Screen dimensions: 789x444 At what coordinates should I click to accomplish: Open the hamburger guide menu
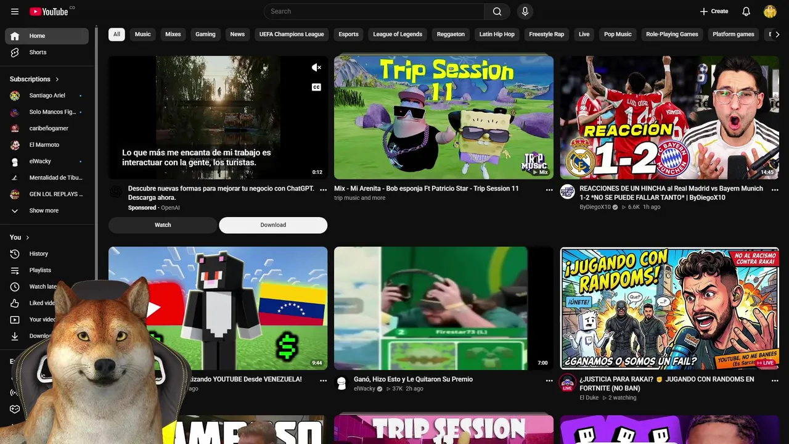coord(15,11)
